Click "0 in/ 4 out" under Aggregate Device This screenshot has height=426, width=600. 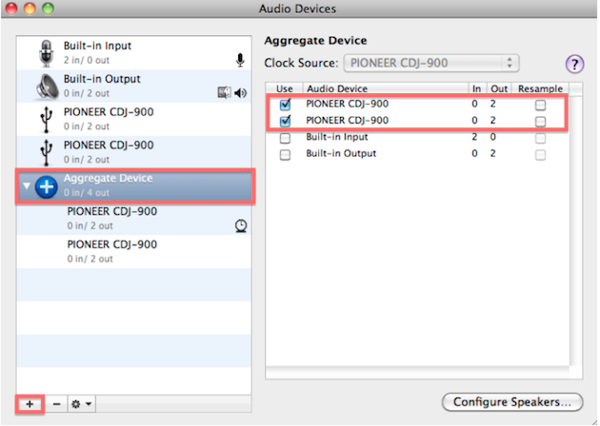coord(87,193)
